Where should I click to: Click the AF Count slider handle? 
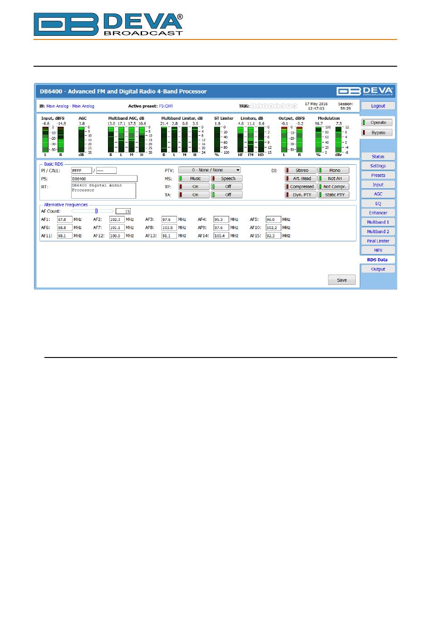pos(96,211)
